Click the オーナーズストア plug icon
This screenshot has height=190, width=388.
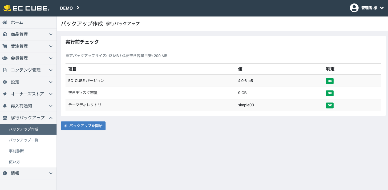point(5,94)
